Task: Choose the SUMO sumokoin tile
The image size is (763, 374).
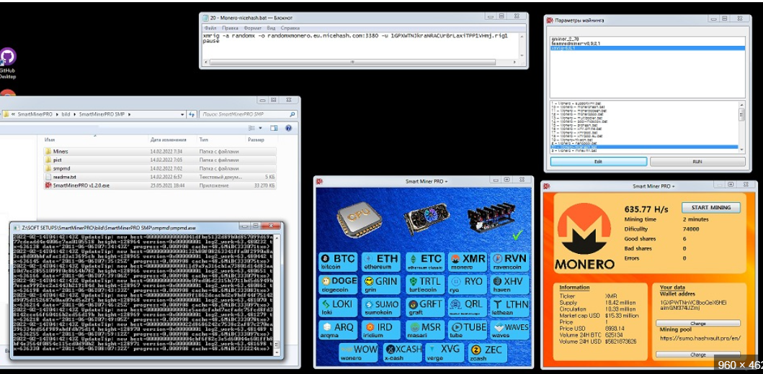Action: coord(381,307)
